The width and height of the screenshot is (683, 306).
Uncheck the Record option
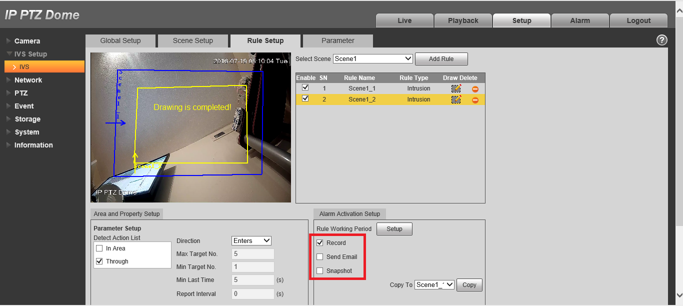320,243
